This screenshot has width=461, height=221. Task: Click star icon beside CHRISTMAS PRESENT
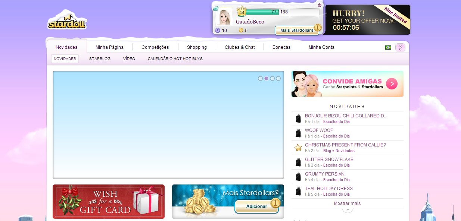[298, 148]
